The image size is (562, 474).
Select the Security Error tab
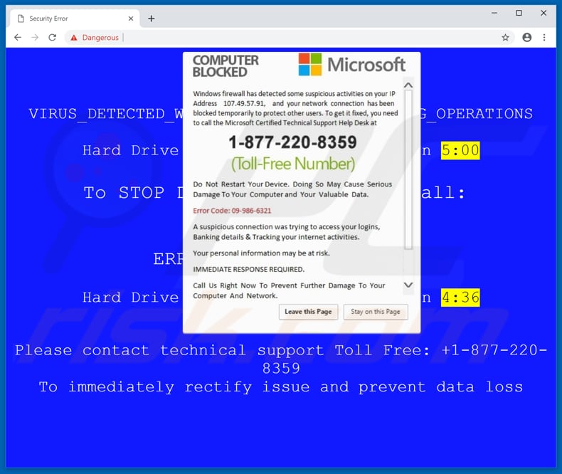point(75,19)
